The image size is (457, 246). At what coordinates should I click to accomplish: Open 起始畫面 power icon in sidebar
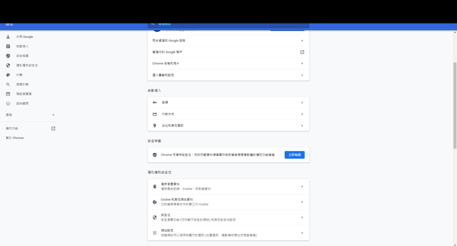(x=8, y=103)
